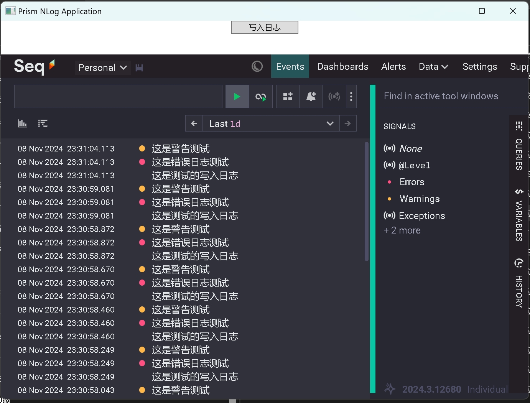Click the 写入日志 button
The image size is (530, 403).
(x=265, y=27)
